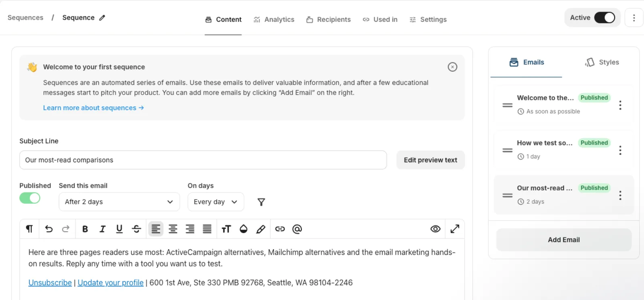Open options for 'Our most-read...' email

tap(620, 195)
